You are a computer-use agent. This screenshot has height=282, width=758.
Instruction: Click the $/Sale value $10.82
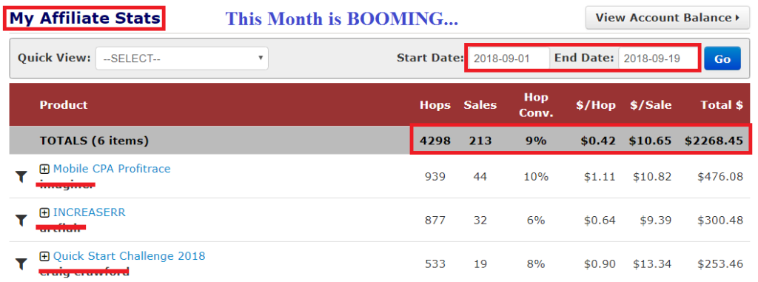click(x=652, y=177)
